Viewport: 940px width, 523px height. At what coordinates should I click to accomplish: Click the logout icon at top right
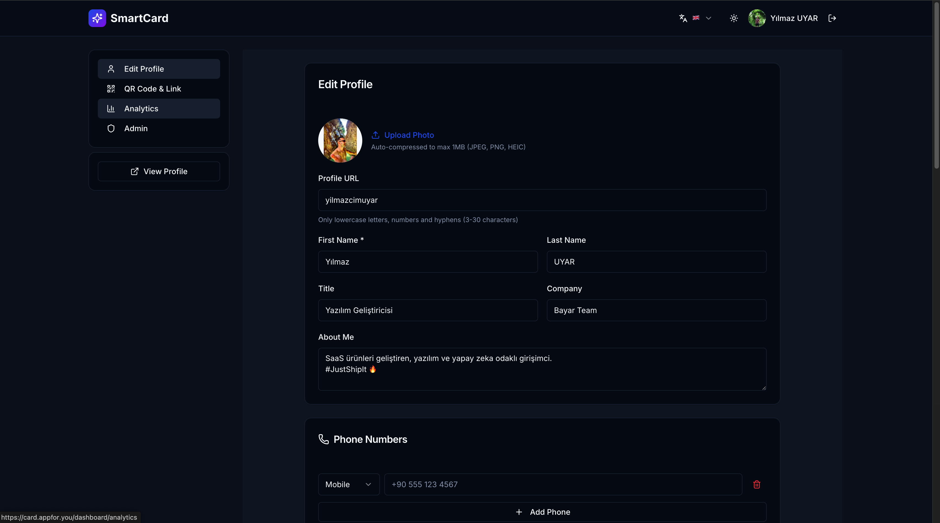click(x=833, y=18)
